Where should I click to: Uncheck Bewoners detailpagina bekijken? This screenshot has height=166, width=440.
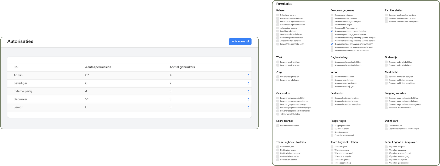click(x=332, y=22)
